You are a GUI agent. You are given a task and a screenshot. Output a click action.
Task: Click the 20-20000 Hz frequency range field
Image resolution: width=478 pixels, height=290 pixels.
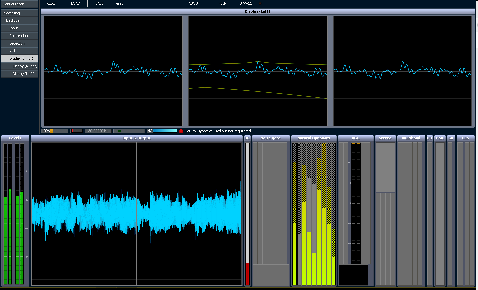98,131
